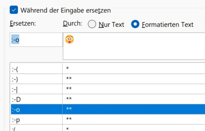
Task: Select the 'Formatierten Text' radio button
Action: (x=135, y=24)
